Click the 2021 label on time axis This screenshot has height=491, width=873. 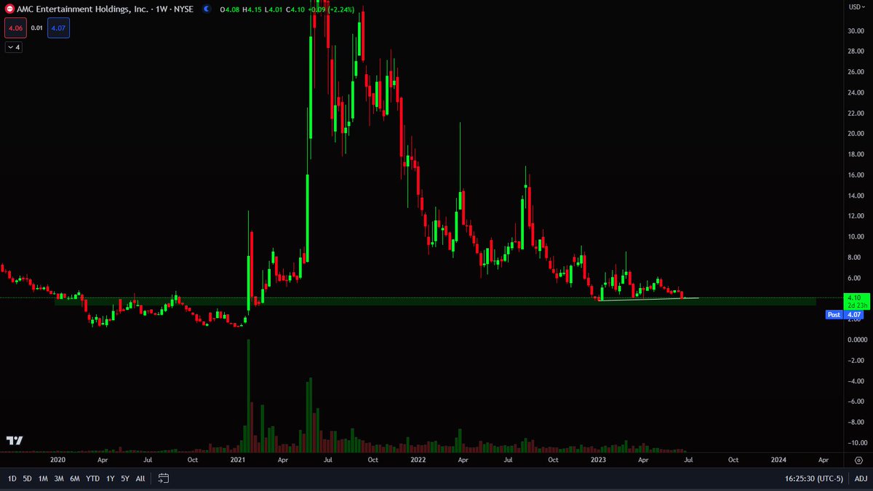[x=238, y=460]
